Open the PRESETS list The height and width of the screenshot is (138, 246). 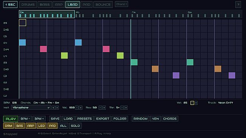point(84,119)
